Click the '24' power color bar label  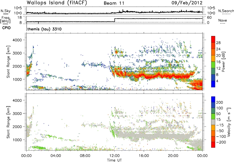[x=218, y=49]
